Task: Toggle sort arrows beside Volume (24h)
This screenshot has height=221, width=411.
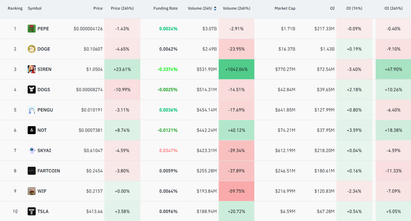Action: click(215, 8)
